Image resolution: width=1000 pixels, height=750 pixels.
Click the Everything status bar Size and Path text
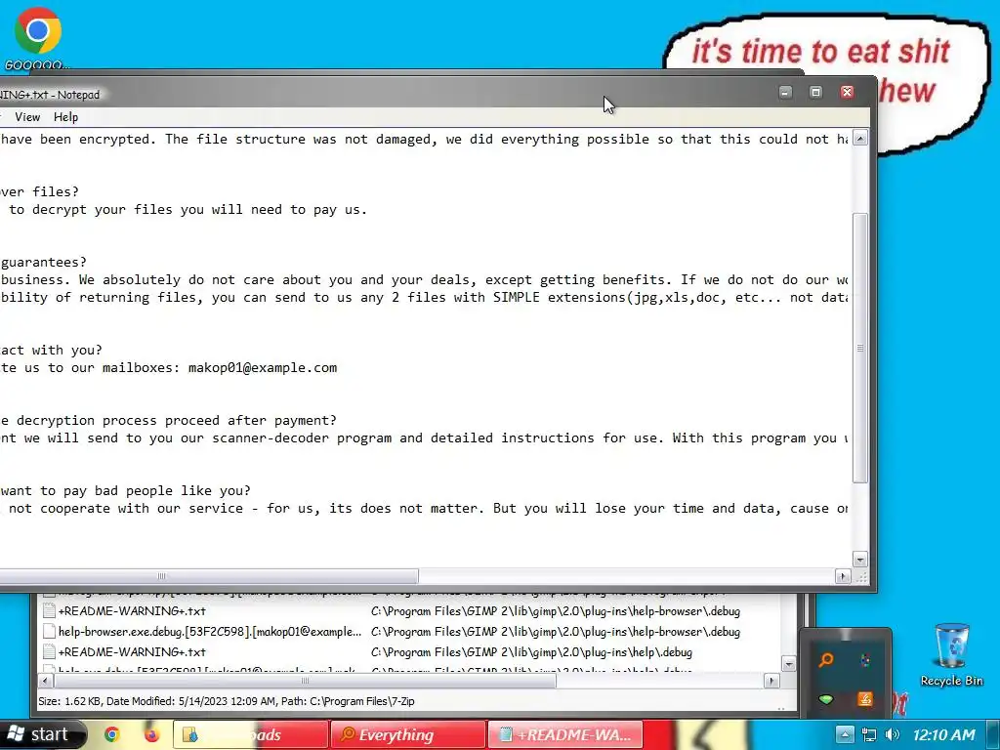pos(227,701)
